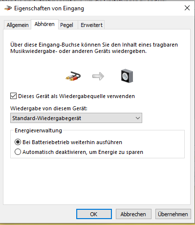195x225 pixels.
Task: Uncheck Dieses Gerät als Wiedergabequelle verwenden
Action: pos(13,96)
